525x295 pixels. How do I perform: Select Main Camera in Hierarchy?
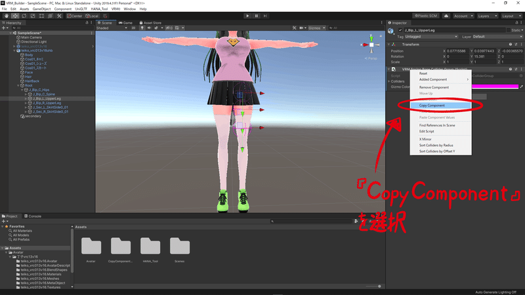(31, 37)
